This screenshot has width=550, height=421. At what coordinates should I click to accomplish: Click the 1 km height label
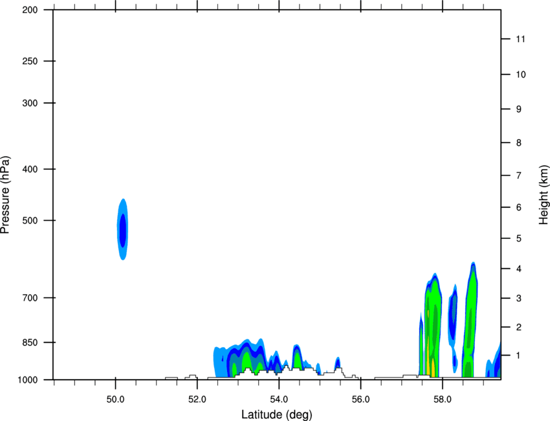click(x=518, y=356)
